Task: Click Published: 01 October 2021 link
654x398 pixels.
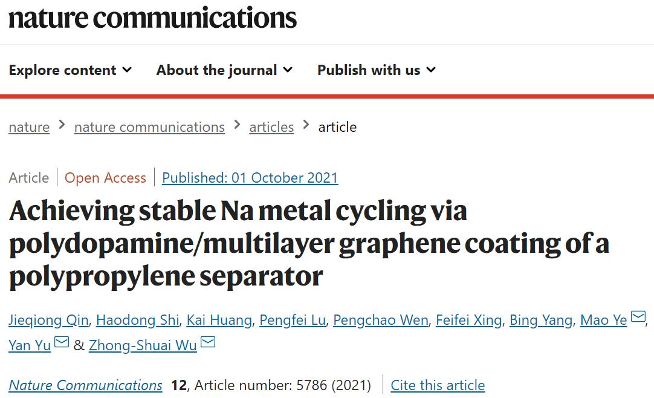Action: [250, 178]
